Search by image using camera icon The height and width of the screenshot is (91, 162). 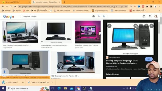[93, 16]
